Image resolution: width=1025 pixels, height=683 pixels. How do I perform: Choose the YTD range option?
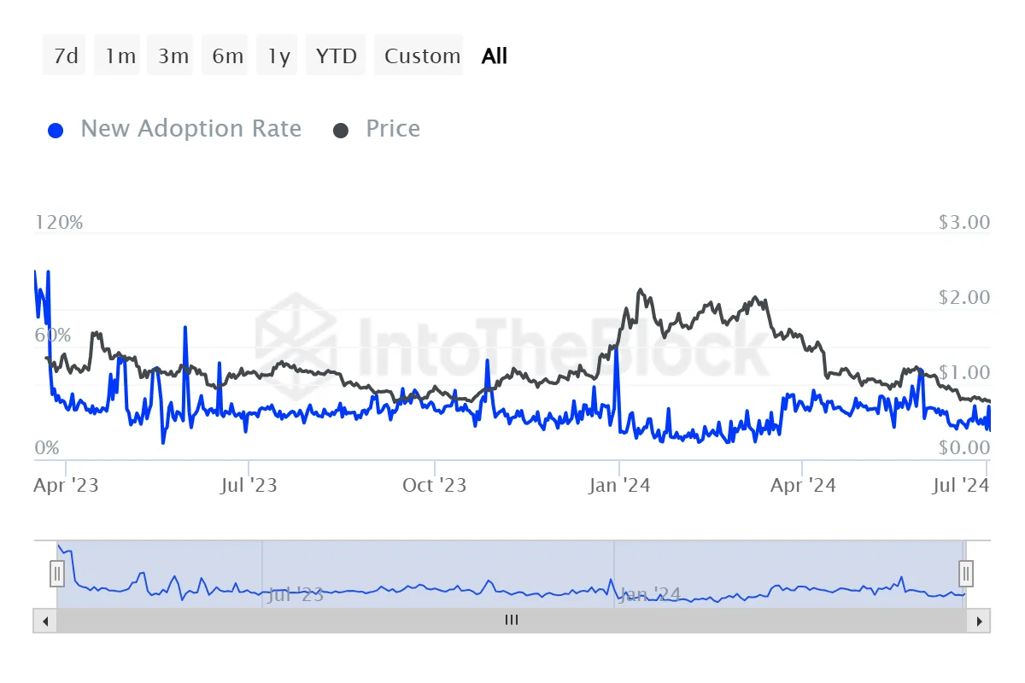pyautogui.click(x=337, y=55)
